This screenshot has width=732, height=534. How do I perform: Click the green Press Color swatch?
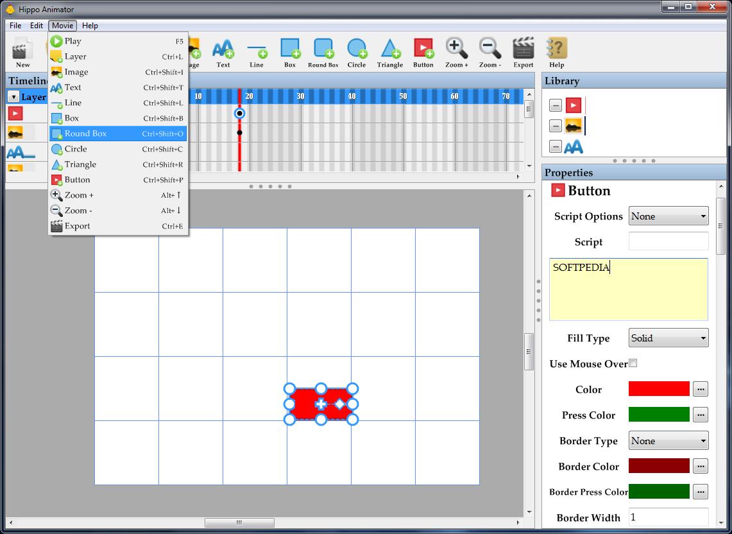(x=659, y=415)
